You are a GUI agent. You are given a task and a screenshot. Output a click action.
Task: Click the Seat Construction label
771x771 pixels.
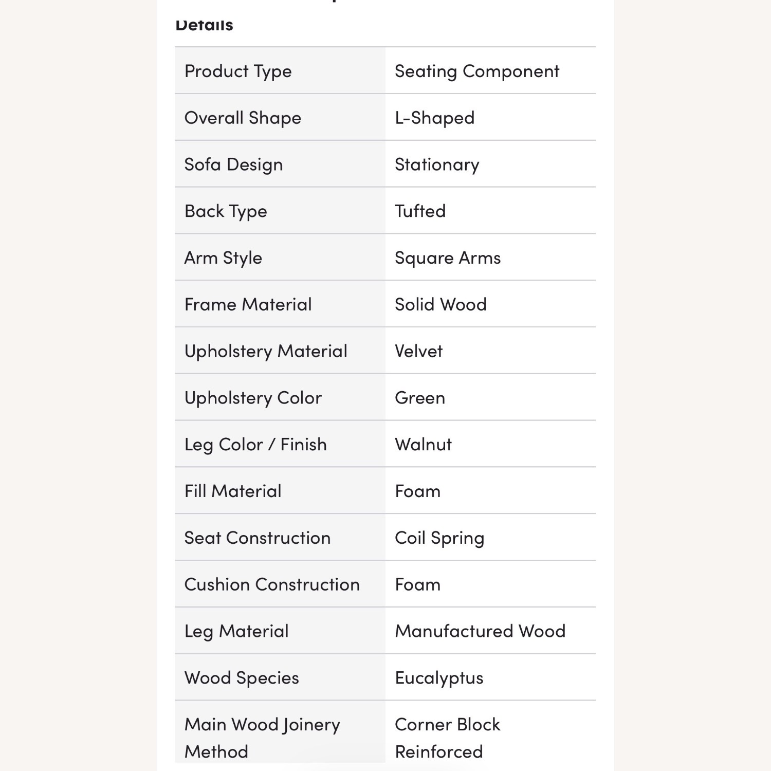pos(258,538)
